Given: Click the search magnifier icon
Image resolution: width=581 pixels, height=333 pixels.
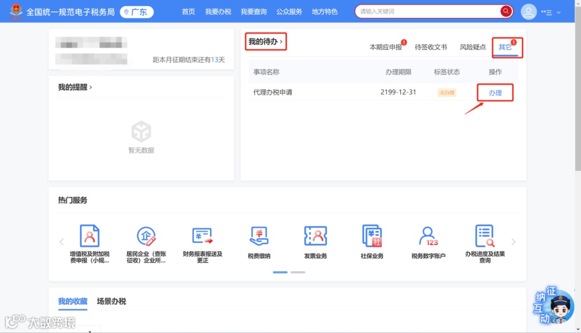Looking at the screenshot, I should point(506,11).
